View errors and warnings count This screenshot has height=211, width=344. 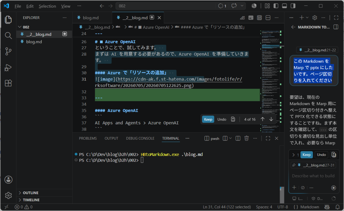24,207
